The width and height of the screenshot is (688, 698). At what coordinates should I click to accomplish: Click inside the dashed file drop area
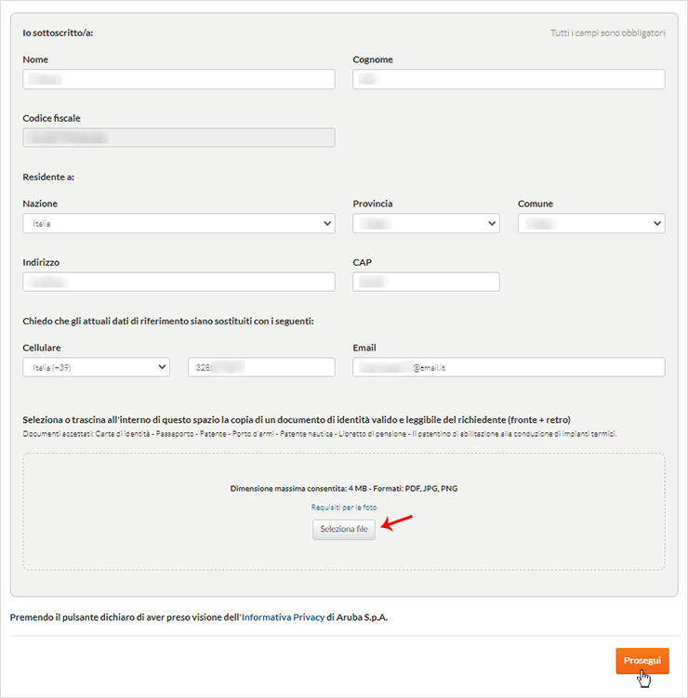tap(344, 472)
